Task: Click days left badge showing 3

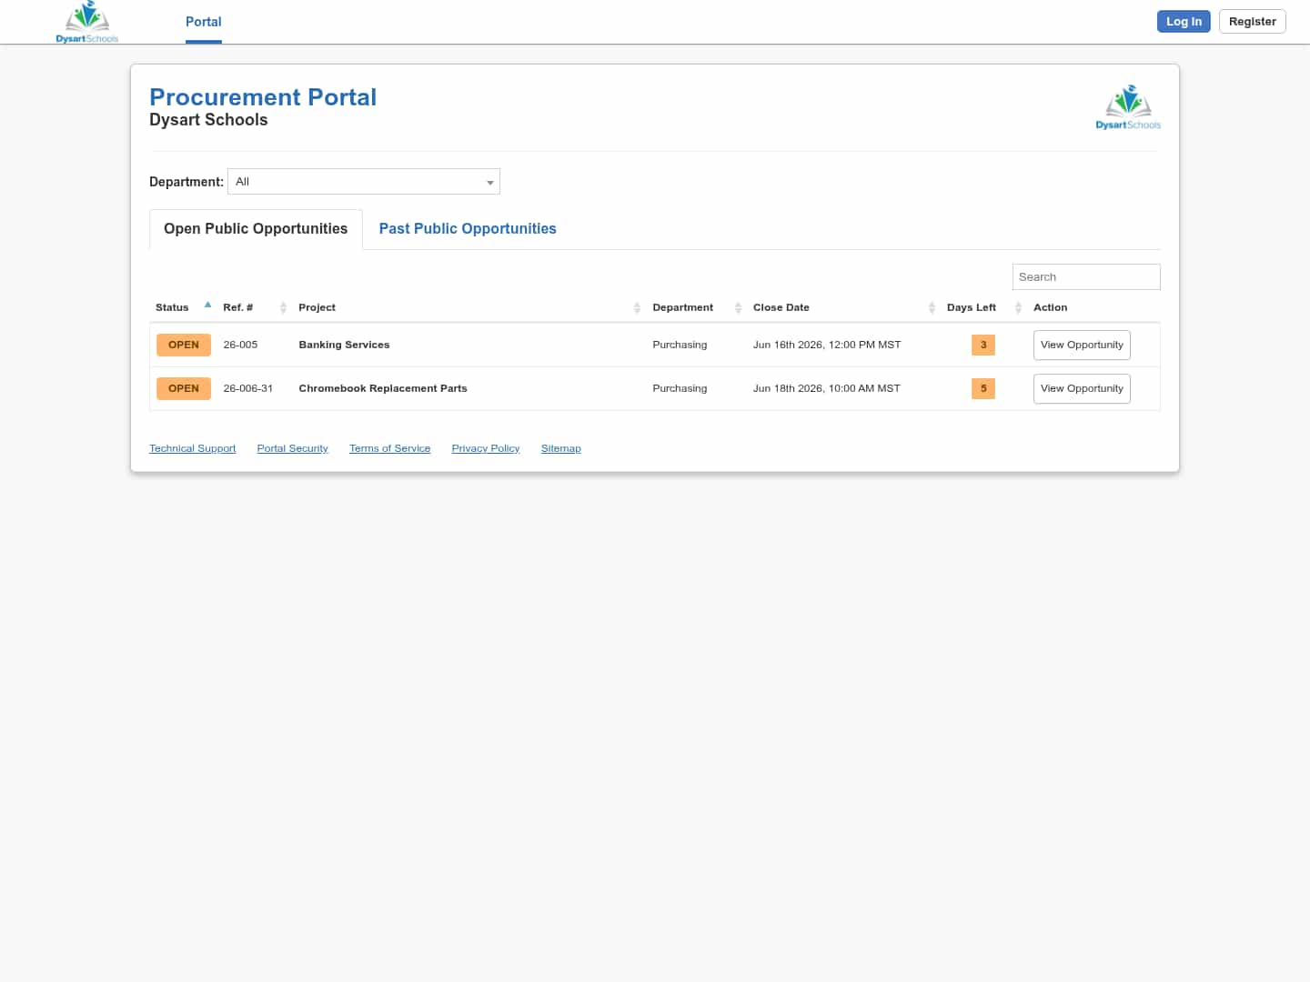Action: pos(983,346)
